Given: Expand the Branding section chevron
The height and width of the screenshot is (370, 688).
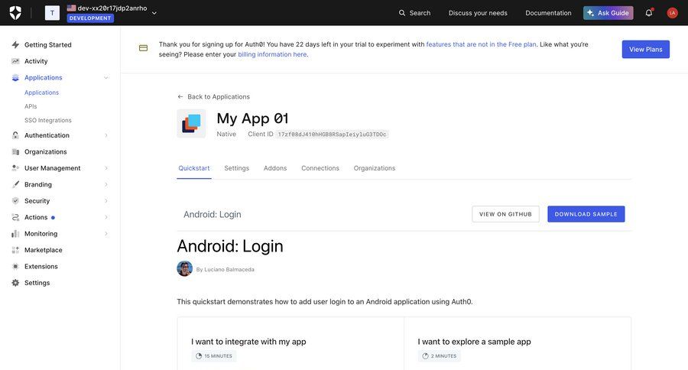Looking at the screenshot, I should pyautogui.click(x=105, y=184).
